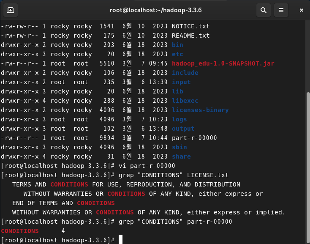Click the size 175 on README.txt row
The width and height of the screenshot is (310, 244).
point(109,36)
